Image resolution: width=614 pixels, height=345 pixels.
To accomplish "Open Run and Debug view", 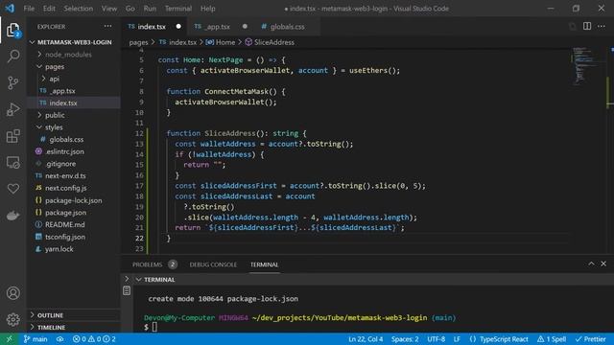I will 12,109.
